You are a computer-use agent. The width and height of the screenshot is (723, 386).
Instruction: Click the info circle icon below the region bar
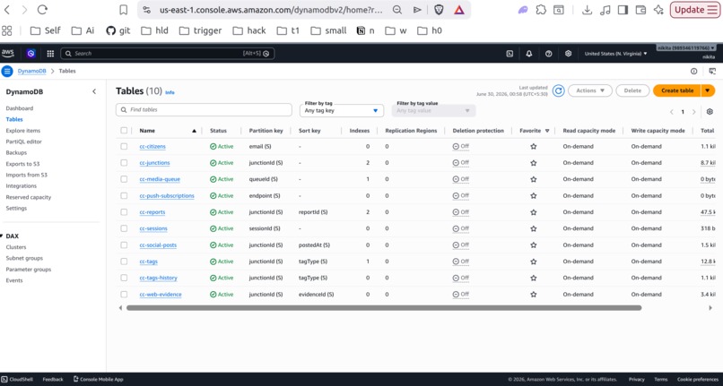(x=693, y=71)
